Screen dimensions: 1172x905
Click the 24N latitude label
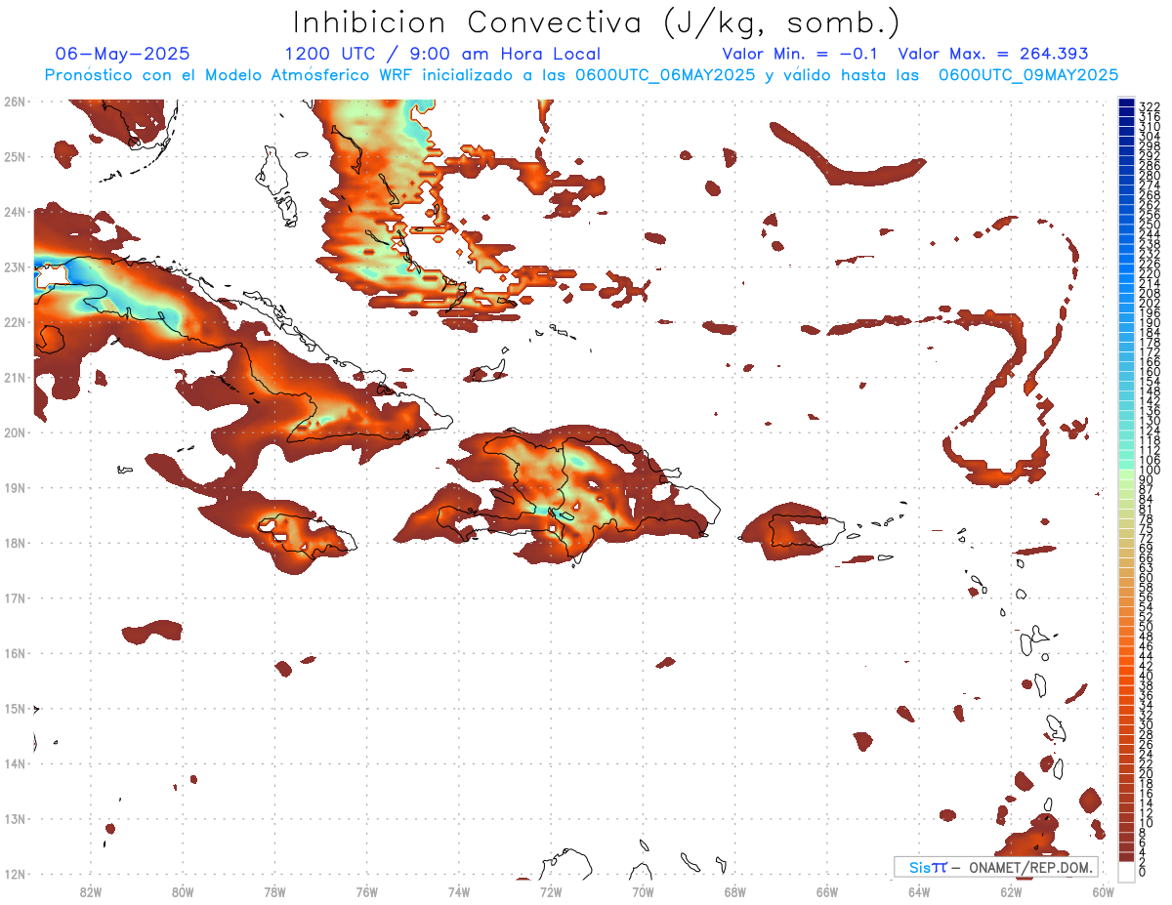click(x=15, y=212)
